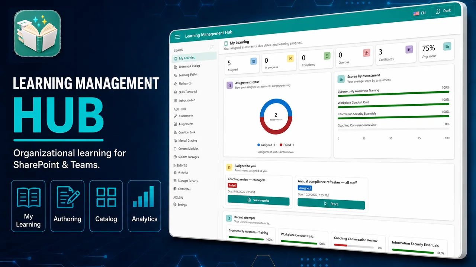Click the Assigned to you panel icon

click(229, 168)
